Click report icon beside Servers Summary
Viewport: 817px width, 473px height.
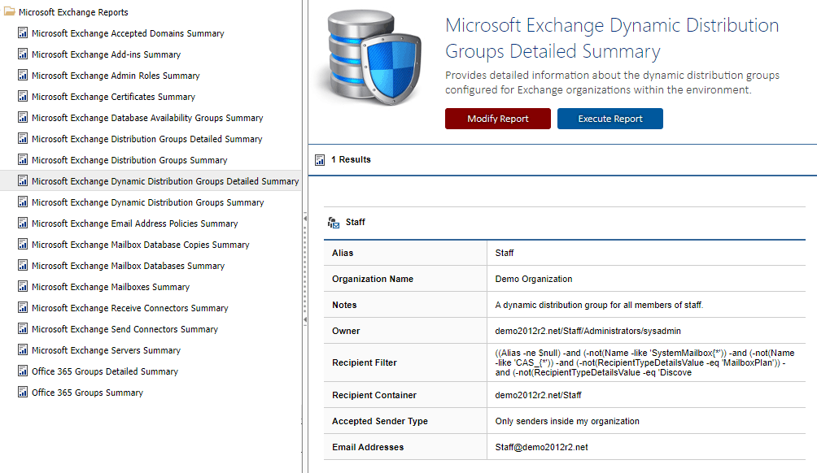click(x=23, y=349)
